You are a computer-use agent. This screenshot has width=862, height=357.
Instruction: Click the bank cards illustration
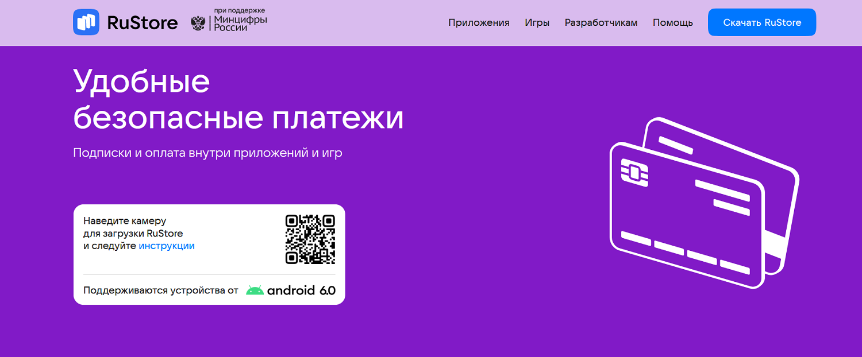[x=705, y=203]
